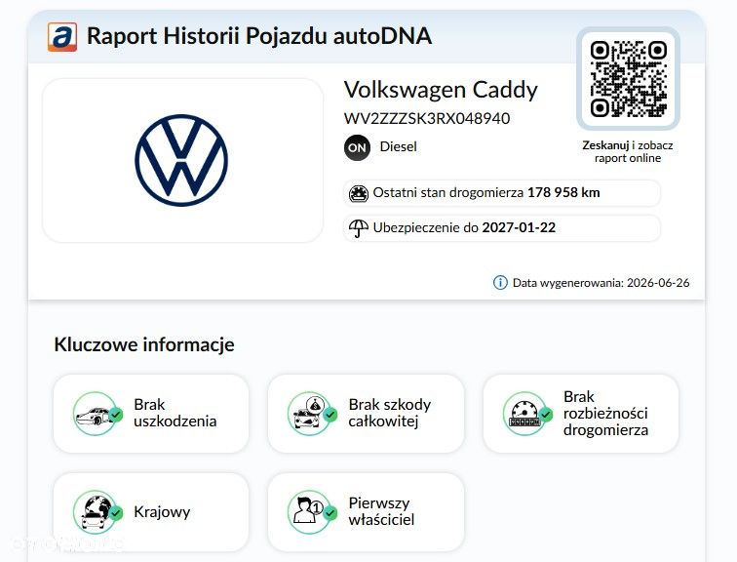Image resolution: width=737 pixels, height=562 pixels.
Task: Click the Zeskanuj i zobacz raport online text
Action: tap(628, 151)
